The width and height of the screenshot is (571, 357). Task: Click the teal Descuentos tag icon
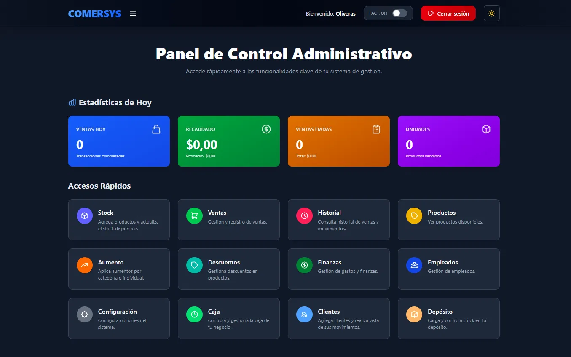(x=194, y=265)
